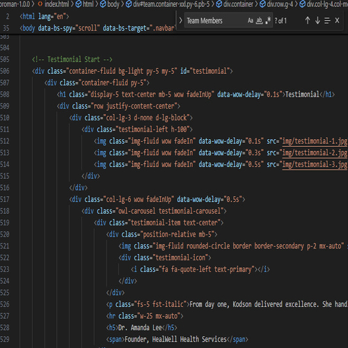Open index.html breadcrumb
Viewport: 348px width, 348px height.
[x=56, y=4]
